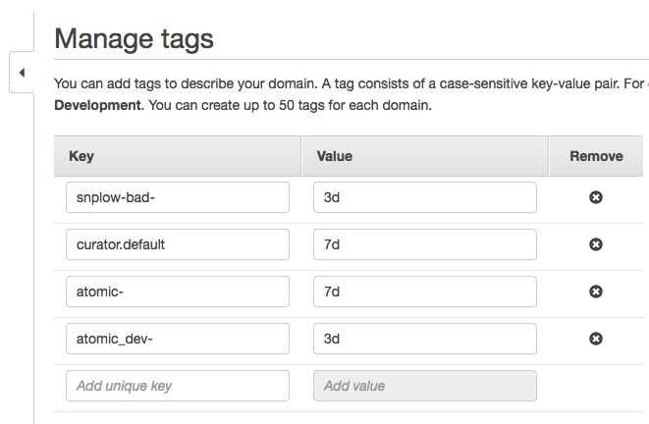Click the Key column header
Screen dimensions: 649x424
coord(81,156)
